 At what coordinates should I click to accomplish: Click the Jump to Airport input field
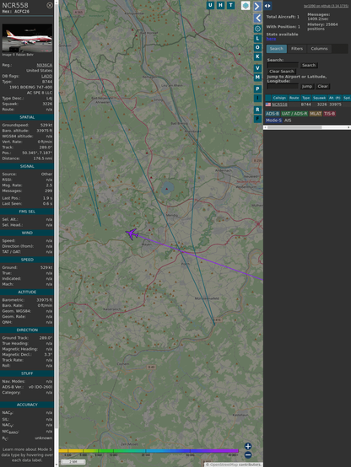click(x=283, y=86)
